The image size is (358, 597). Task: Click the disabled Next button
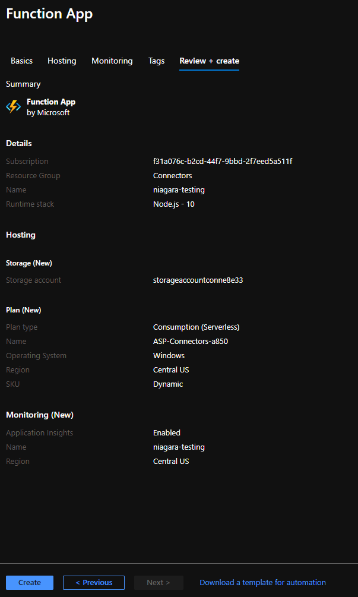click(x=159, y=582)
